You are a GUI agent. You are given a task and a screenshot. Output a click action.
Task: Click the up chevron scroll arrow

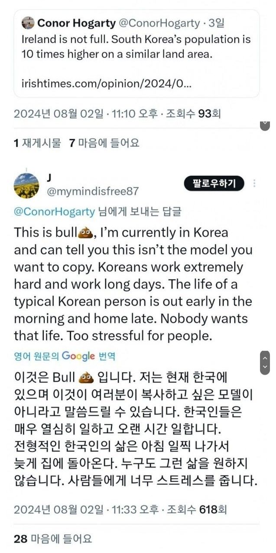click(265, 358)
